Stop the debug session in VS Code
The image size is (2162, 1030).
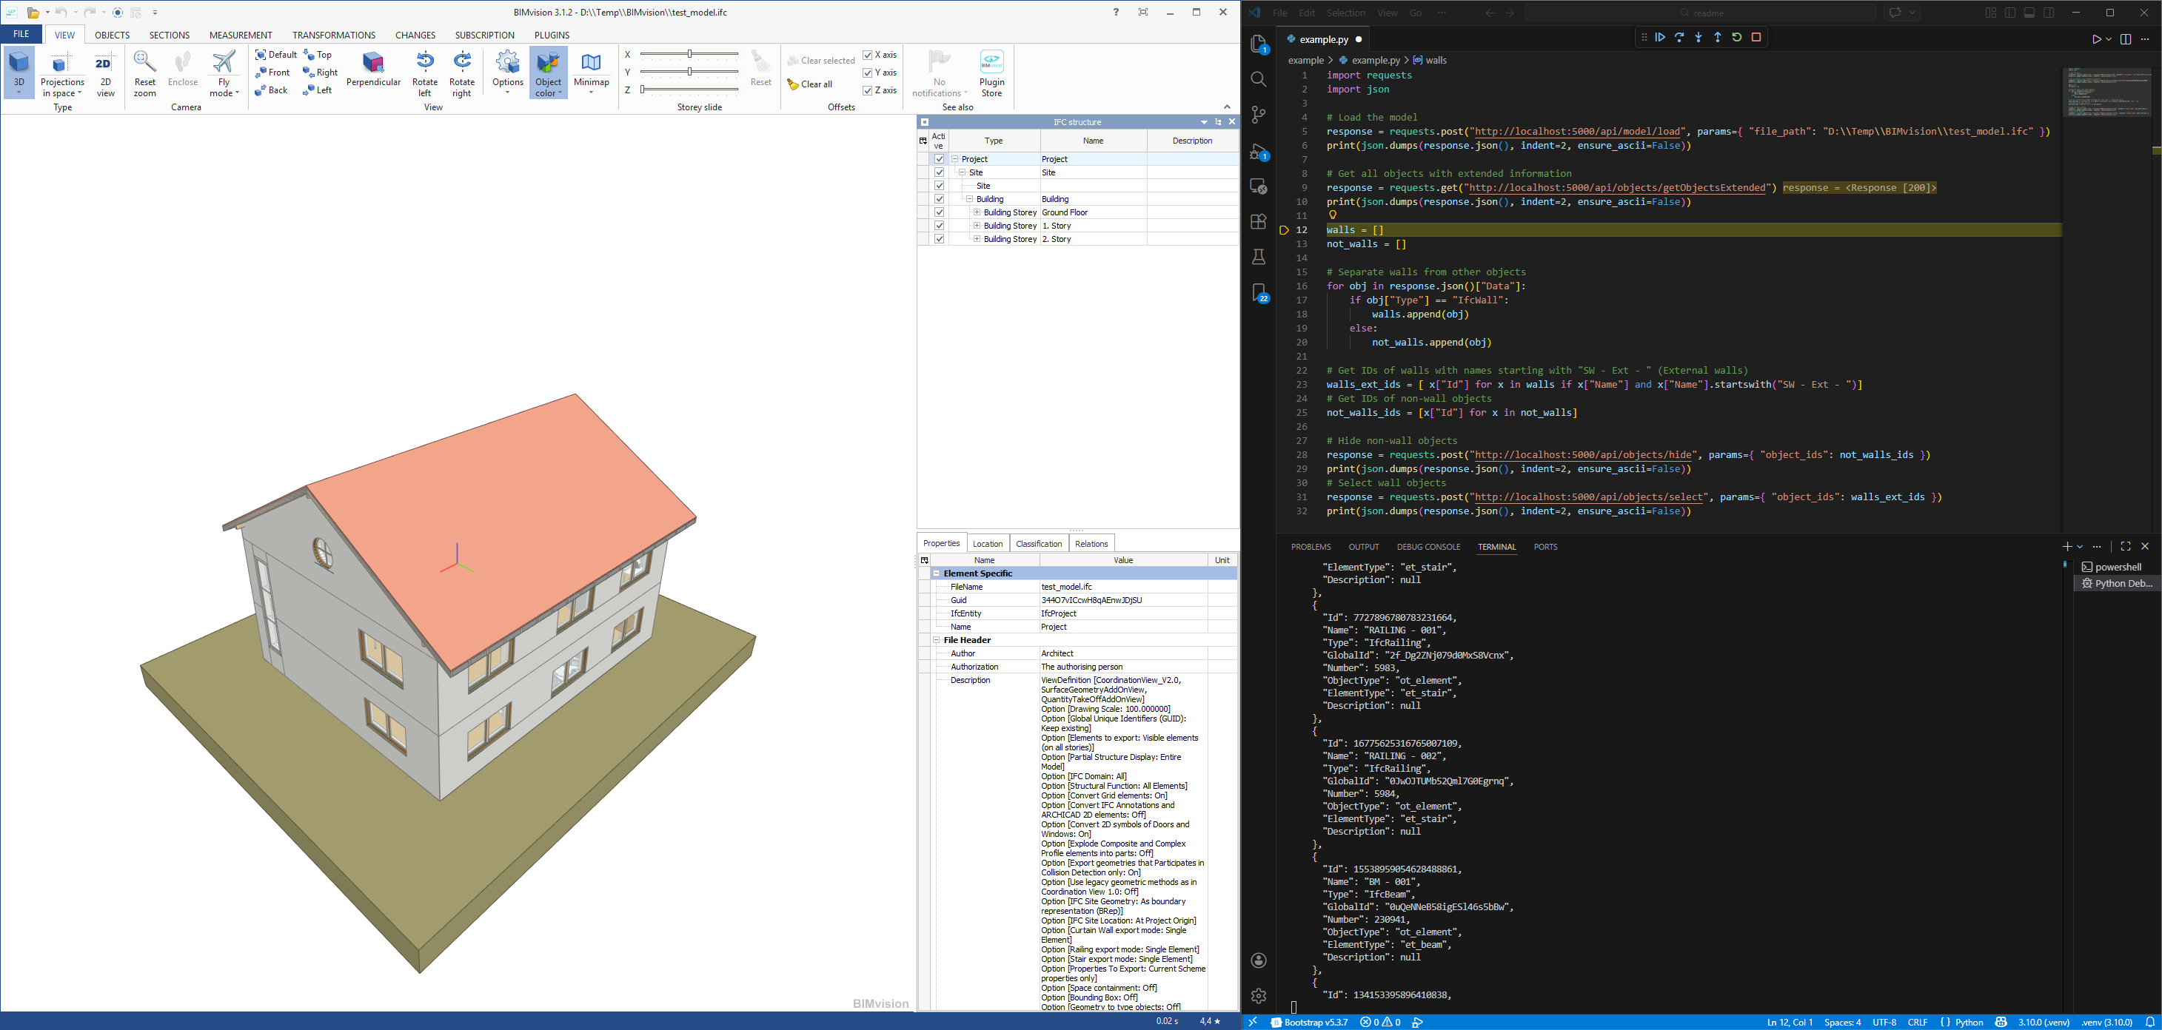coord(1756,37)
